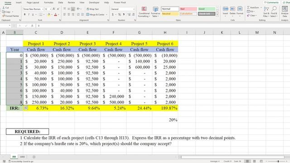Toggle Bold formatting
The image size is (290, 163).
[25, 14]
